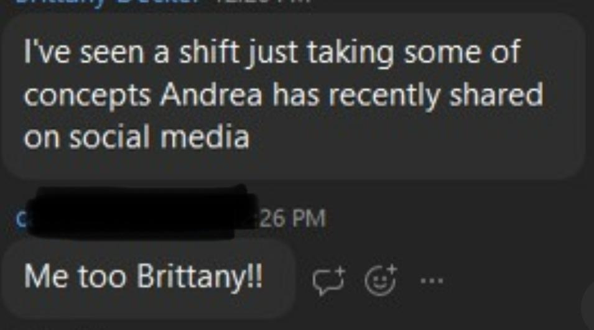Click the word "Brittany!!" in the reply

pos(199,277)
